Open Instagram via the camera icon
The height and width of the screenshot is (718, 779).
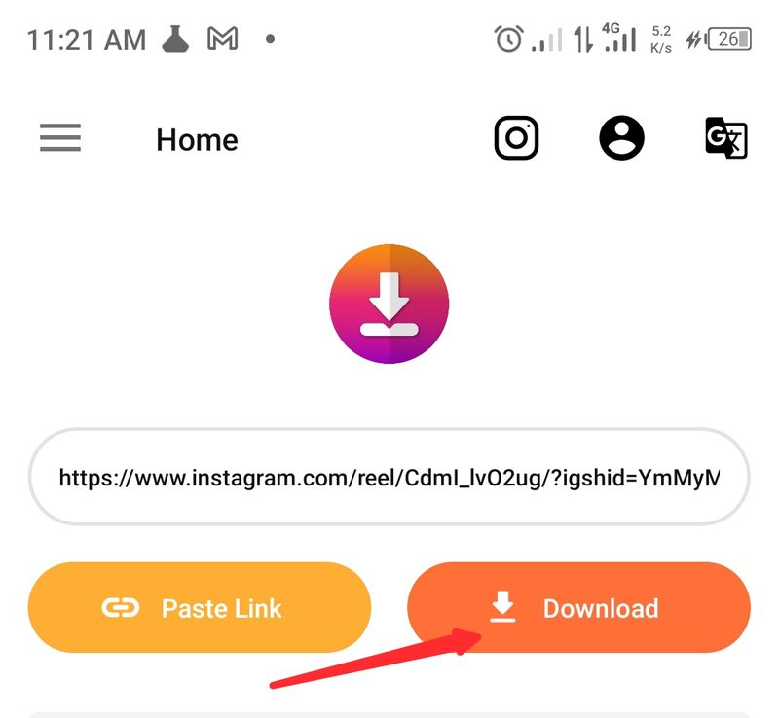516,138
